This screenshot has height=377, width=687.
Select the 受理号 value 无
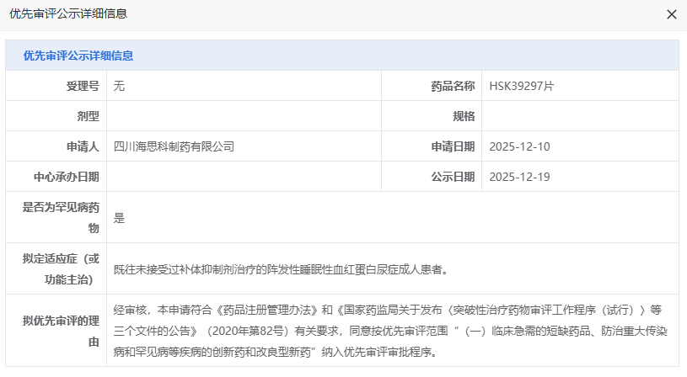(119, 86)
